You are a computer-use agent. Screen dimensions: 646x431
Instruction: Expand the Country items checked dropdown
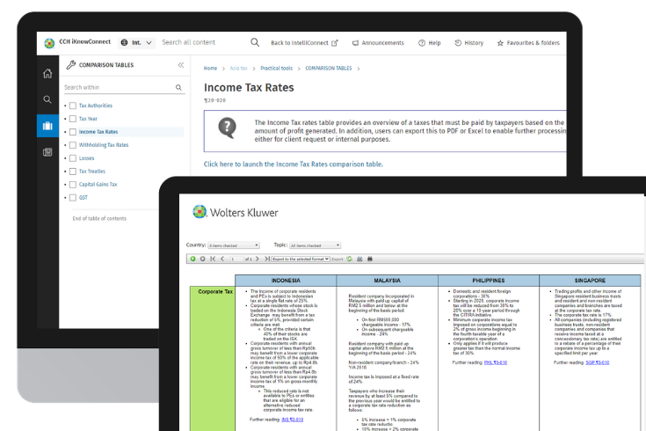(x=233, y=245)
